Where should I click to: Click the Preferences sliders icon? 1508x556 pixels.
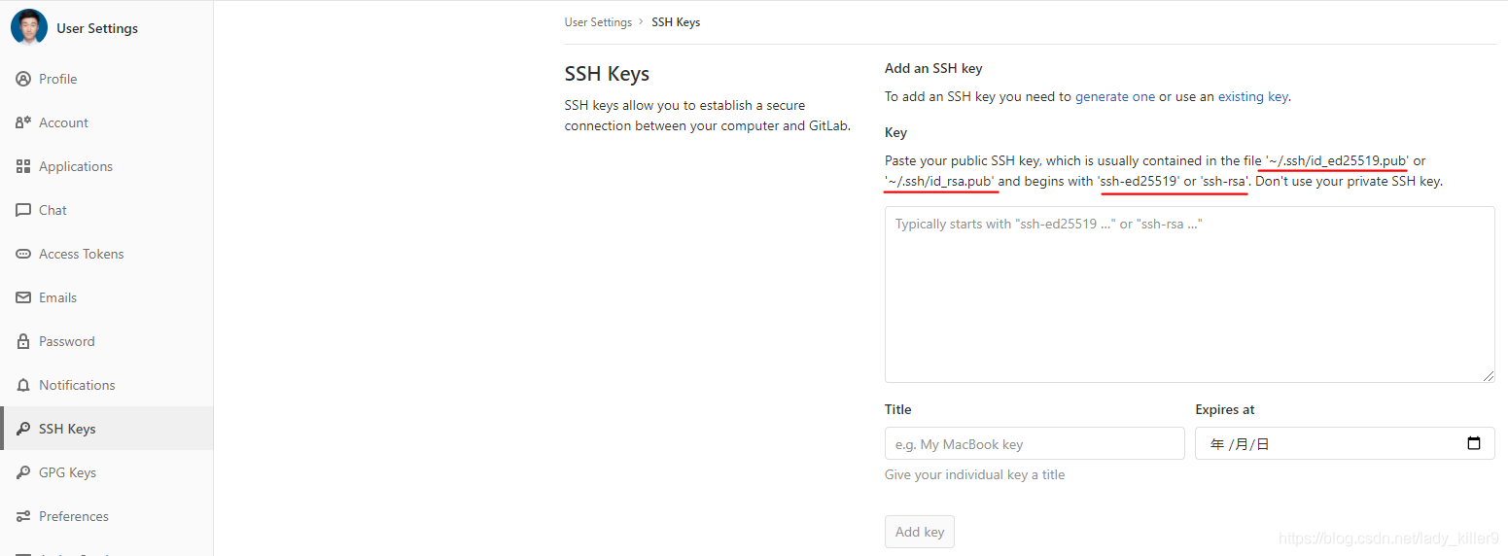tap(23, 516)
